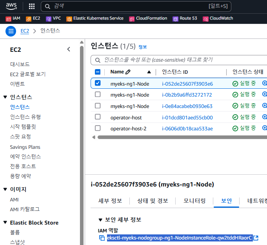Click the magnifier in the instance filter
Image resolution: width=267 pixels, height=245 pixels.
pos(98,60)
